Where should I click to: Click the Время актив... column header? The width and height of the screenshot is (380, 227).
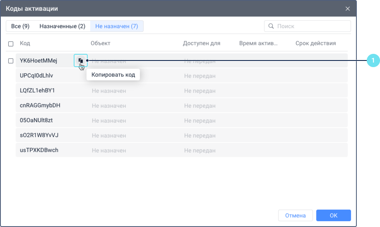point(258,43)
